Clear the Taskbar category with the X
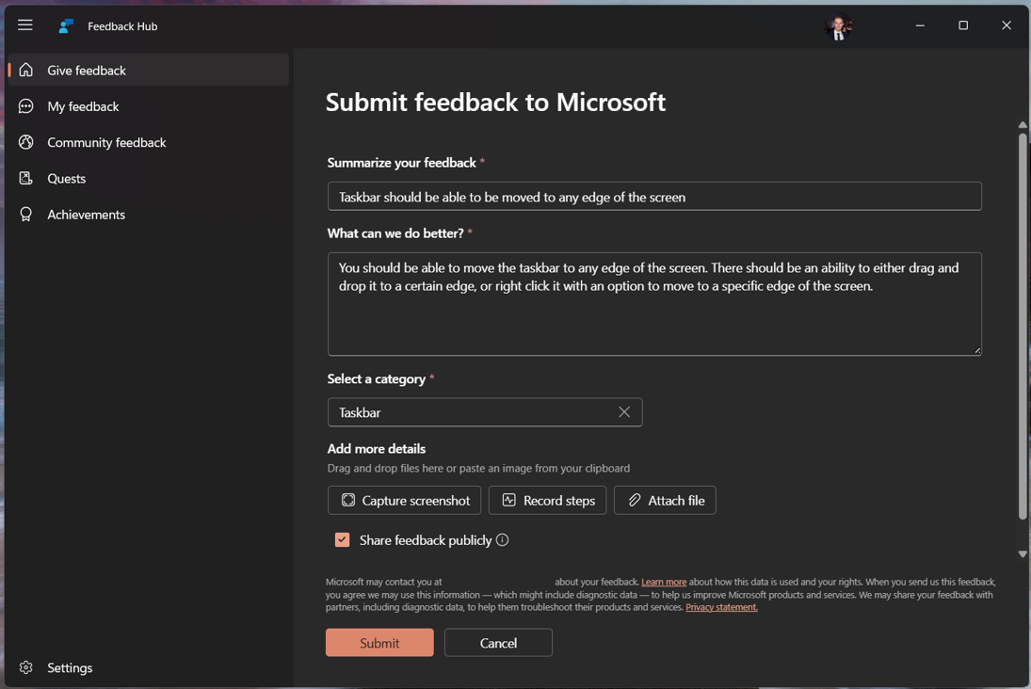Screen dimensions: 1031x689 pyautogui.click(x=624, y=412)
